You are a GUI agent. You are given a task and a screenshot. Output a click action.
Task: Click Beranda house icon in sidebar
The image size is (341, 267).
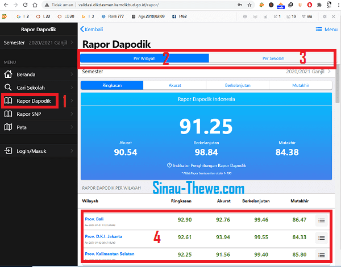[x=8, y=74]
